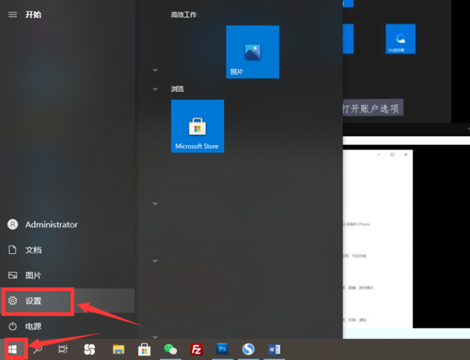Click the 开始 header label

tap(33, 14)
